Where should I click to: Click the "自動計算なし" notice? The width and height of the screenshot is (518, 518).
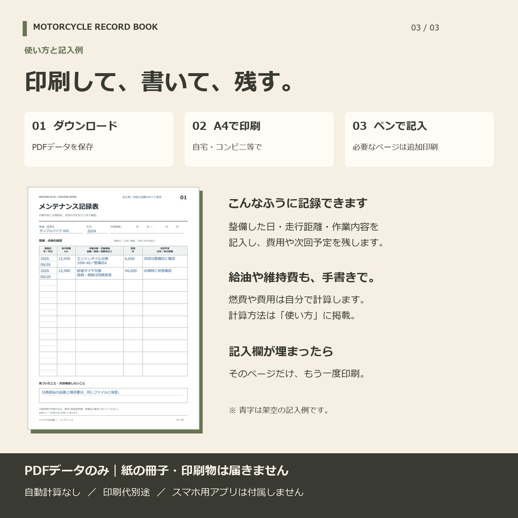click(x=53, y=492)
